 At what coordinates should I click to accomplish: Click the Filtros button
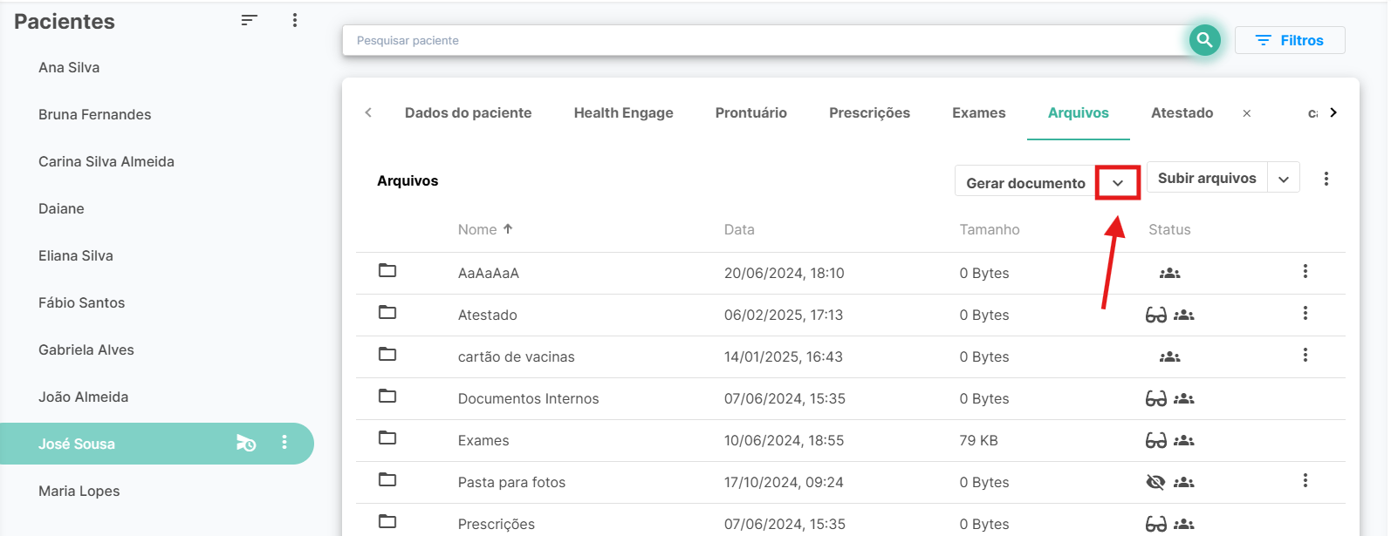pyautogui.click(x=1289, y=40)
